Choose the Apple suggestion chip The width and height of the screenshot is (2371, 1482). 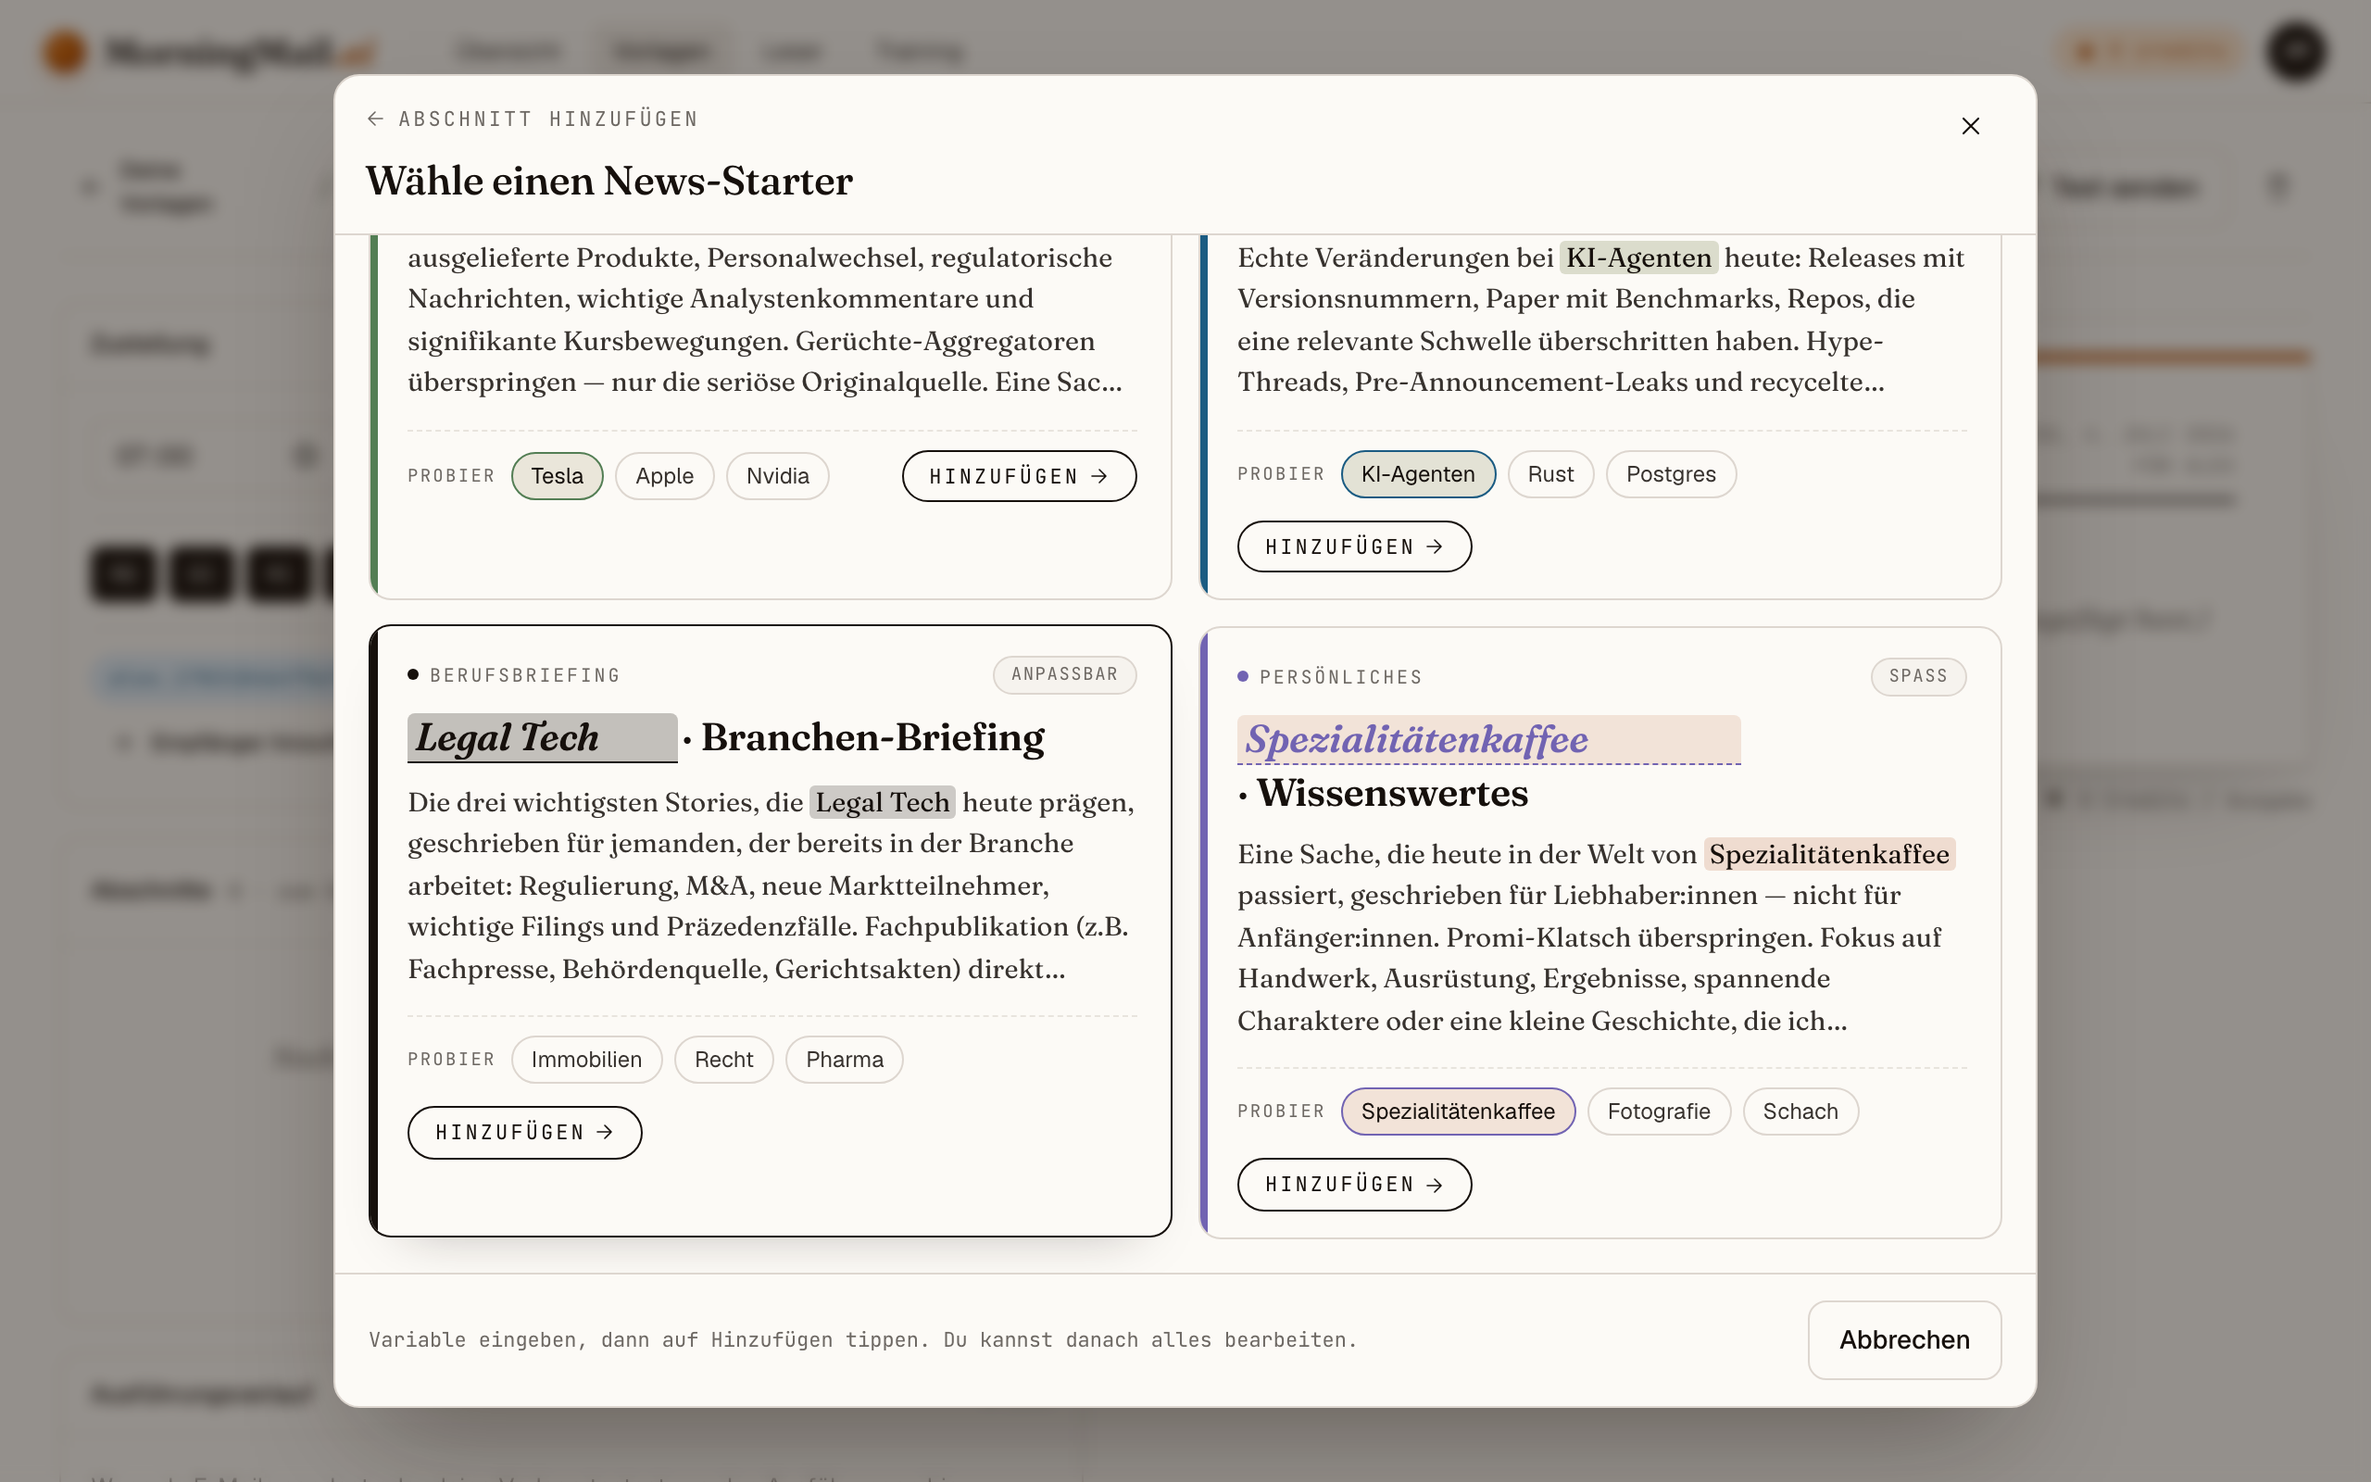coord(664,475)
